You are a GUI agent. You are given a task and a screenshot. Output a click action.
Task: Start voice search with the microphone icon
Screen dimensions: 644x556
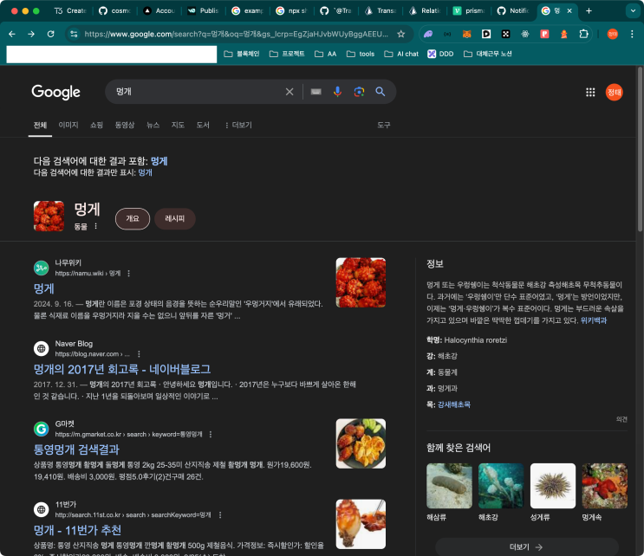(337, 92)
